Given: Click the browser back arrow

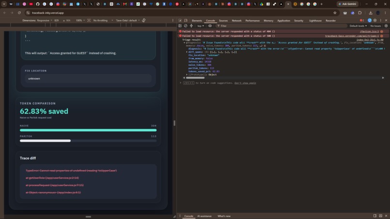Looking at the screenshot, I should [x=5, y=13].
